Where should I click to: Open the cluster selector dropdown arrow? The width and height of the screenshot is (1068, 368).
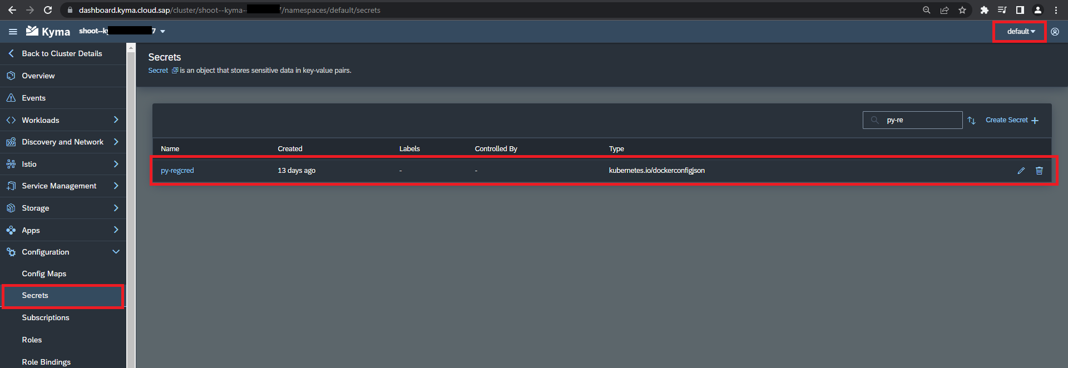click(162, 32)
